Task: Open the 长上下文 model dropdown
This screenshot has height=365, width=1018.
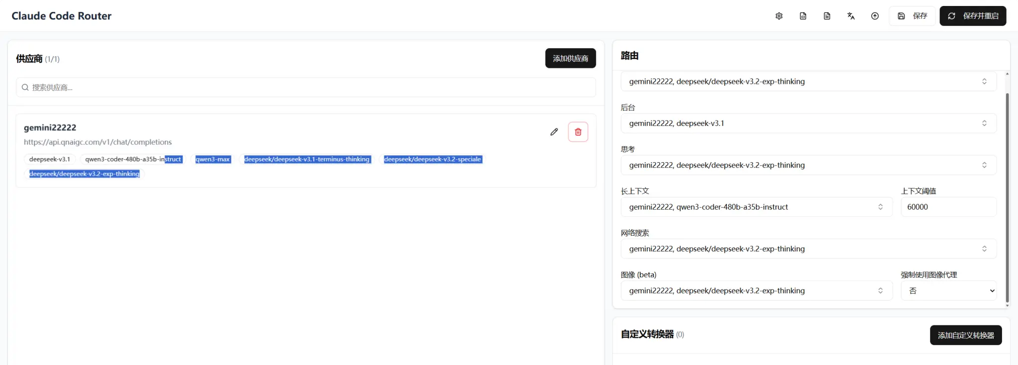Action: click(x=757, y=207)
